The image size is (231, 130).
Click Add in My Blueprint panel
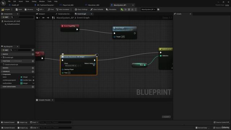(x=5, y=50)
